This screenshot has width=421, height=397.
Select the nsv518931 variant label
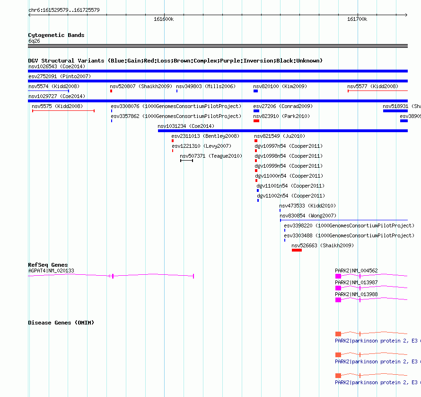(x=402, y=106)
